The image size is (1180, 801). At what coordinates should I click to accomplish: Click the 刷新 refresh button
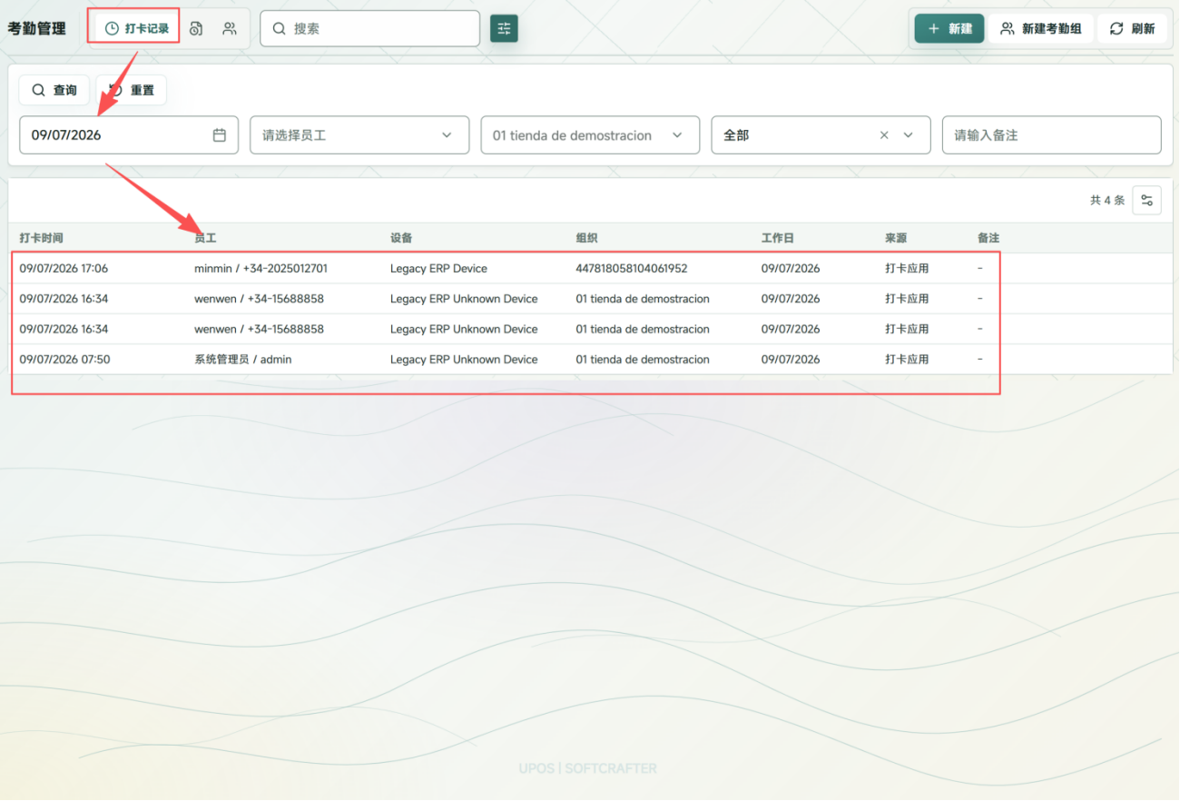(1132, 28)
